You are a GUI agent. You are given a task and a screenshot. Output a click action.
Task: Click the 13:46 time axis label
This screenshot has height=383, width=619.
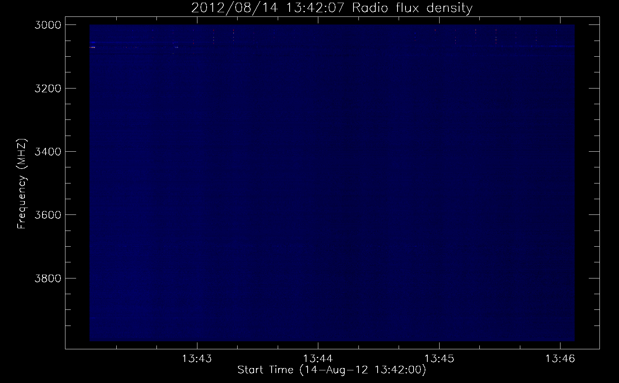[x=560, y=359]
